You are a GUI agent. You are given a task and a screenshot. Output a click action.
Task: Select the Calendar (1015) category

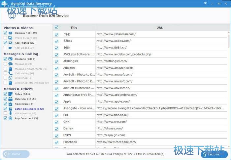[x=25, y=99]
